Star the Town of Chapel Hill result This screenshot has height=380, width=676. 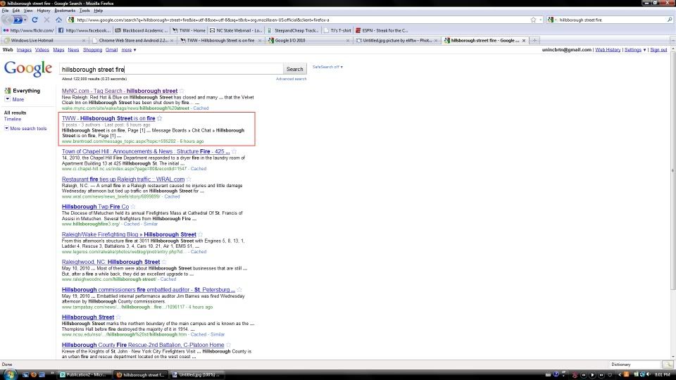[234, 151]
